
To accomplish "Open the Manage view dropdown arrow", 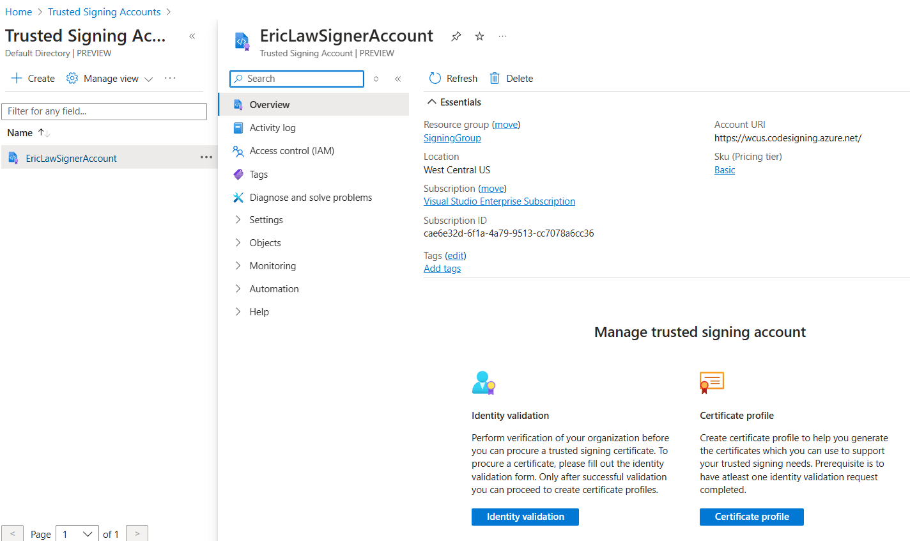I will click(x=149, y=79).
